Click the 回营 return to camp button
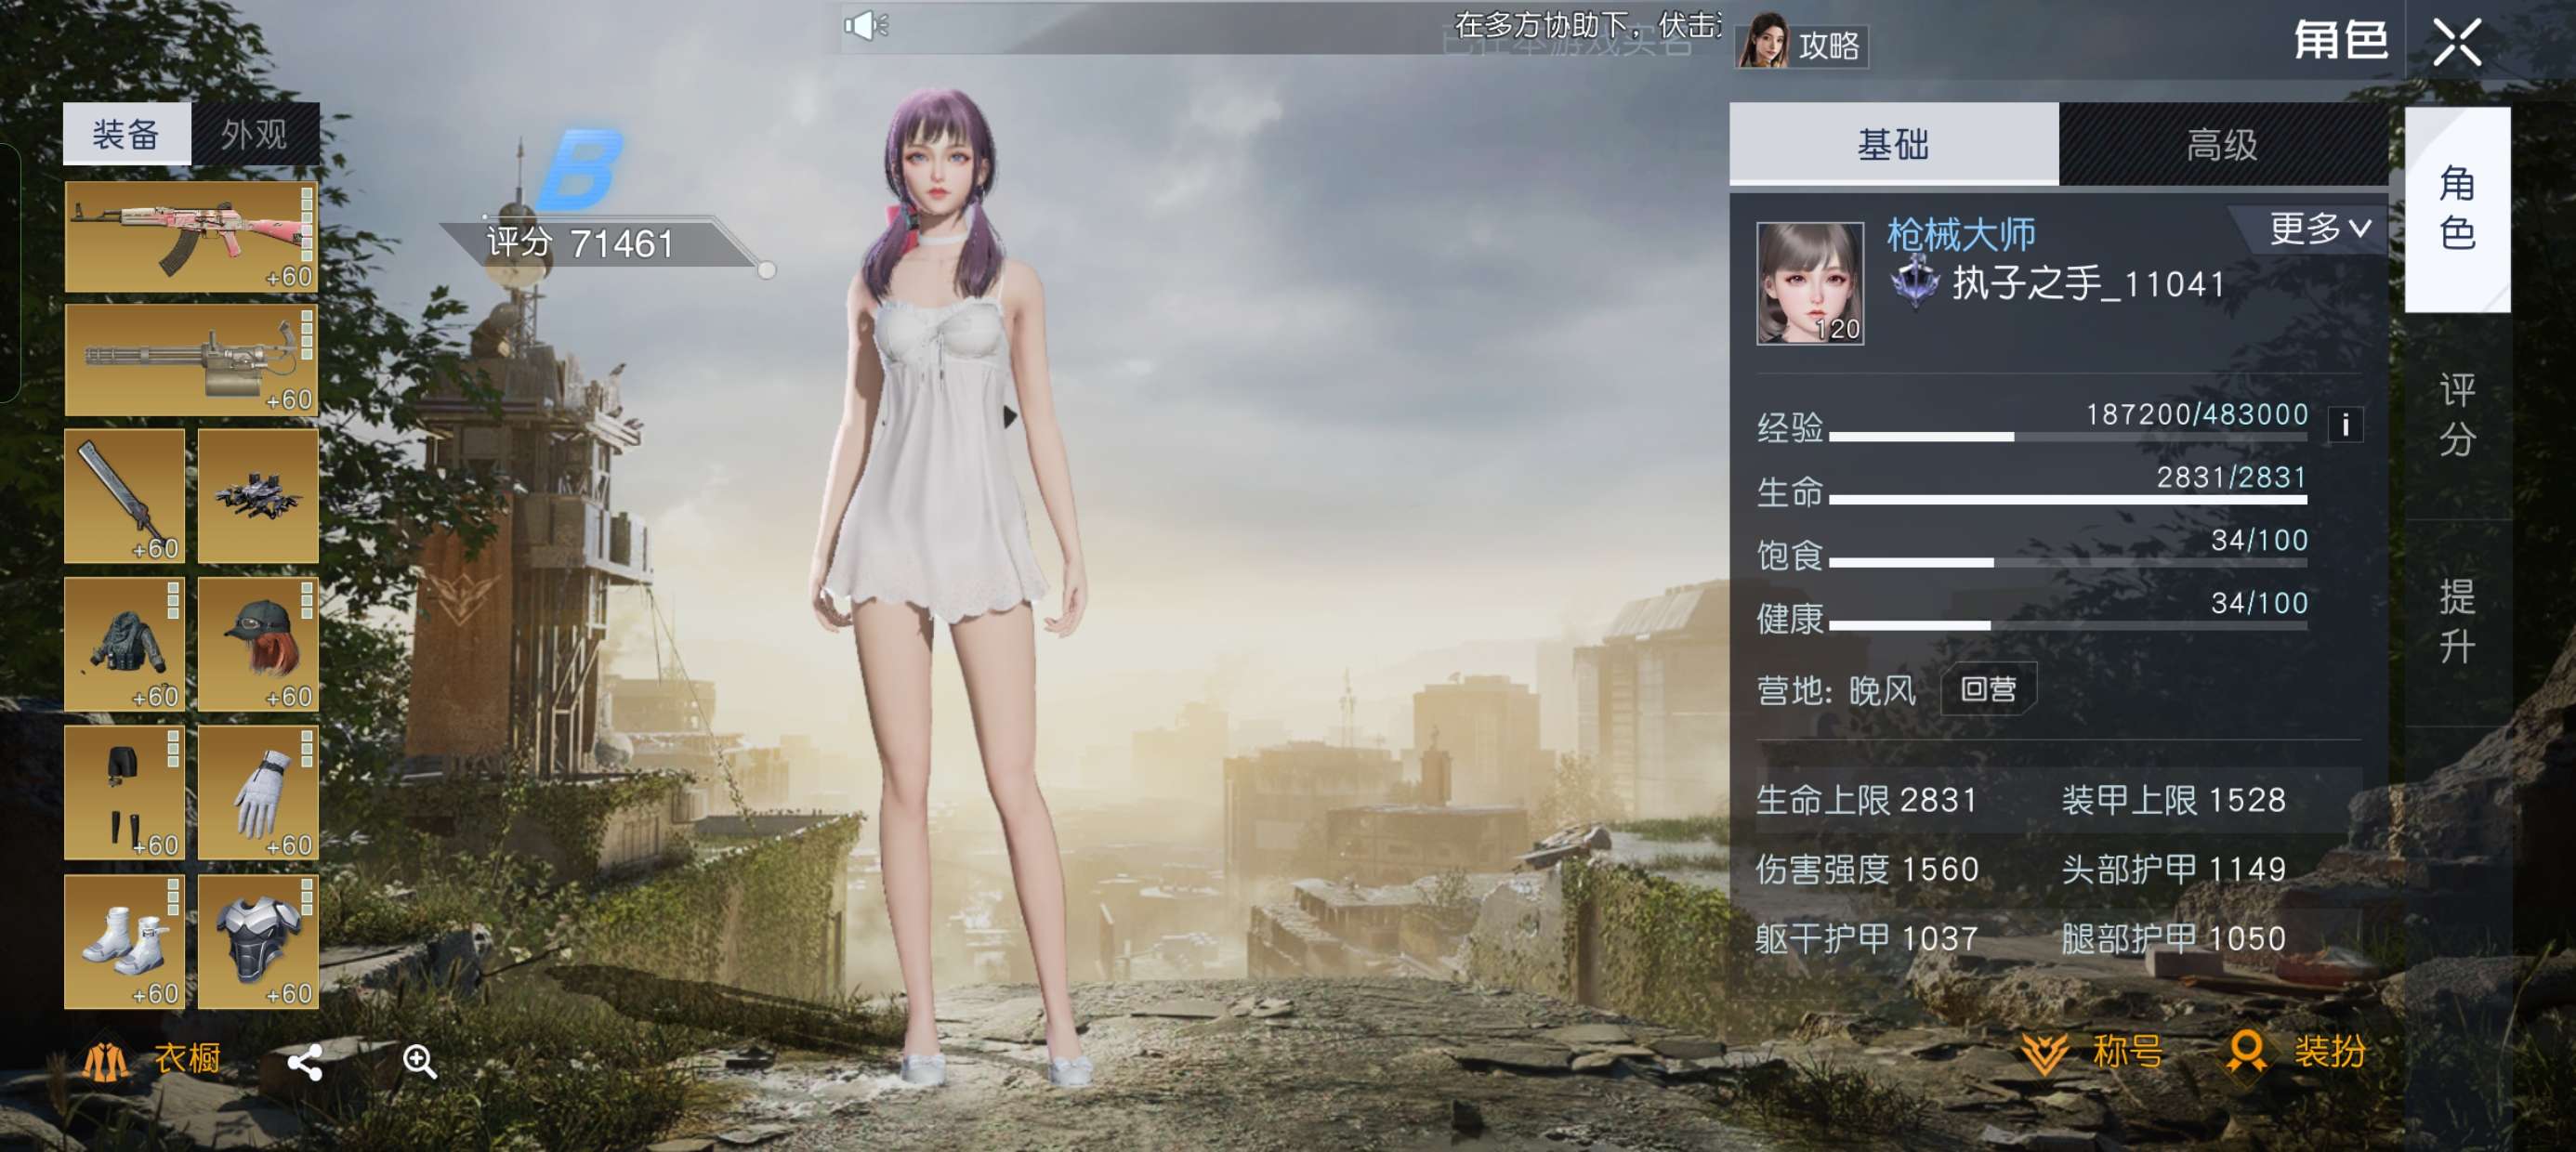The image size is (2576, 1152). [1988, 689]
